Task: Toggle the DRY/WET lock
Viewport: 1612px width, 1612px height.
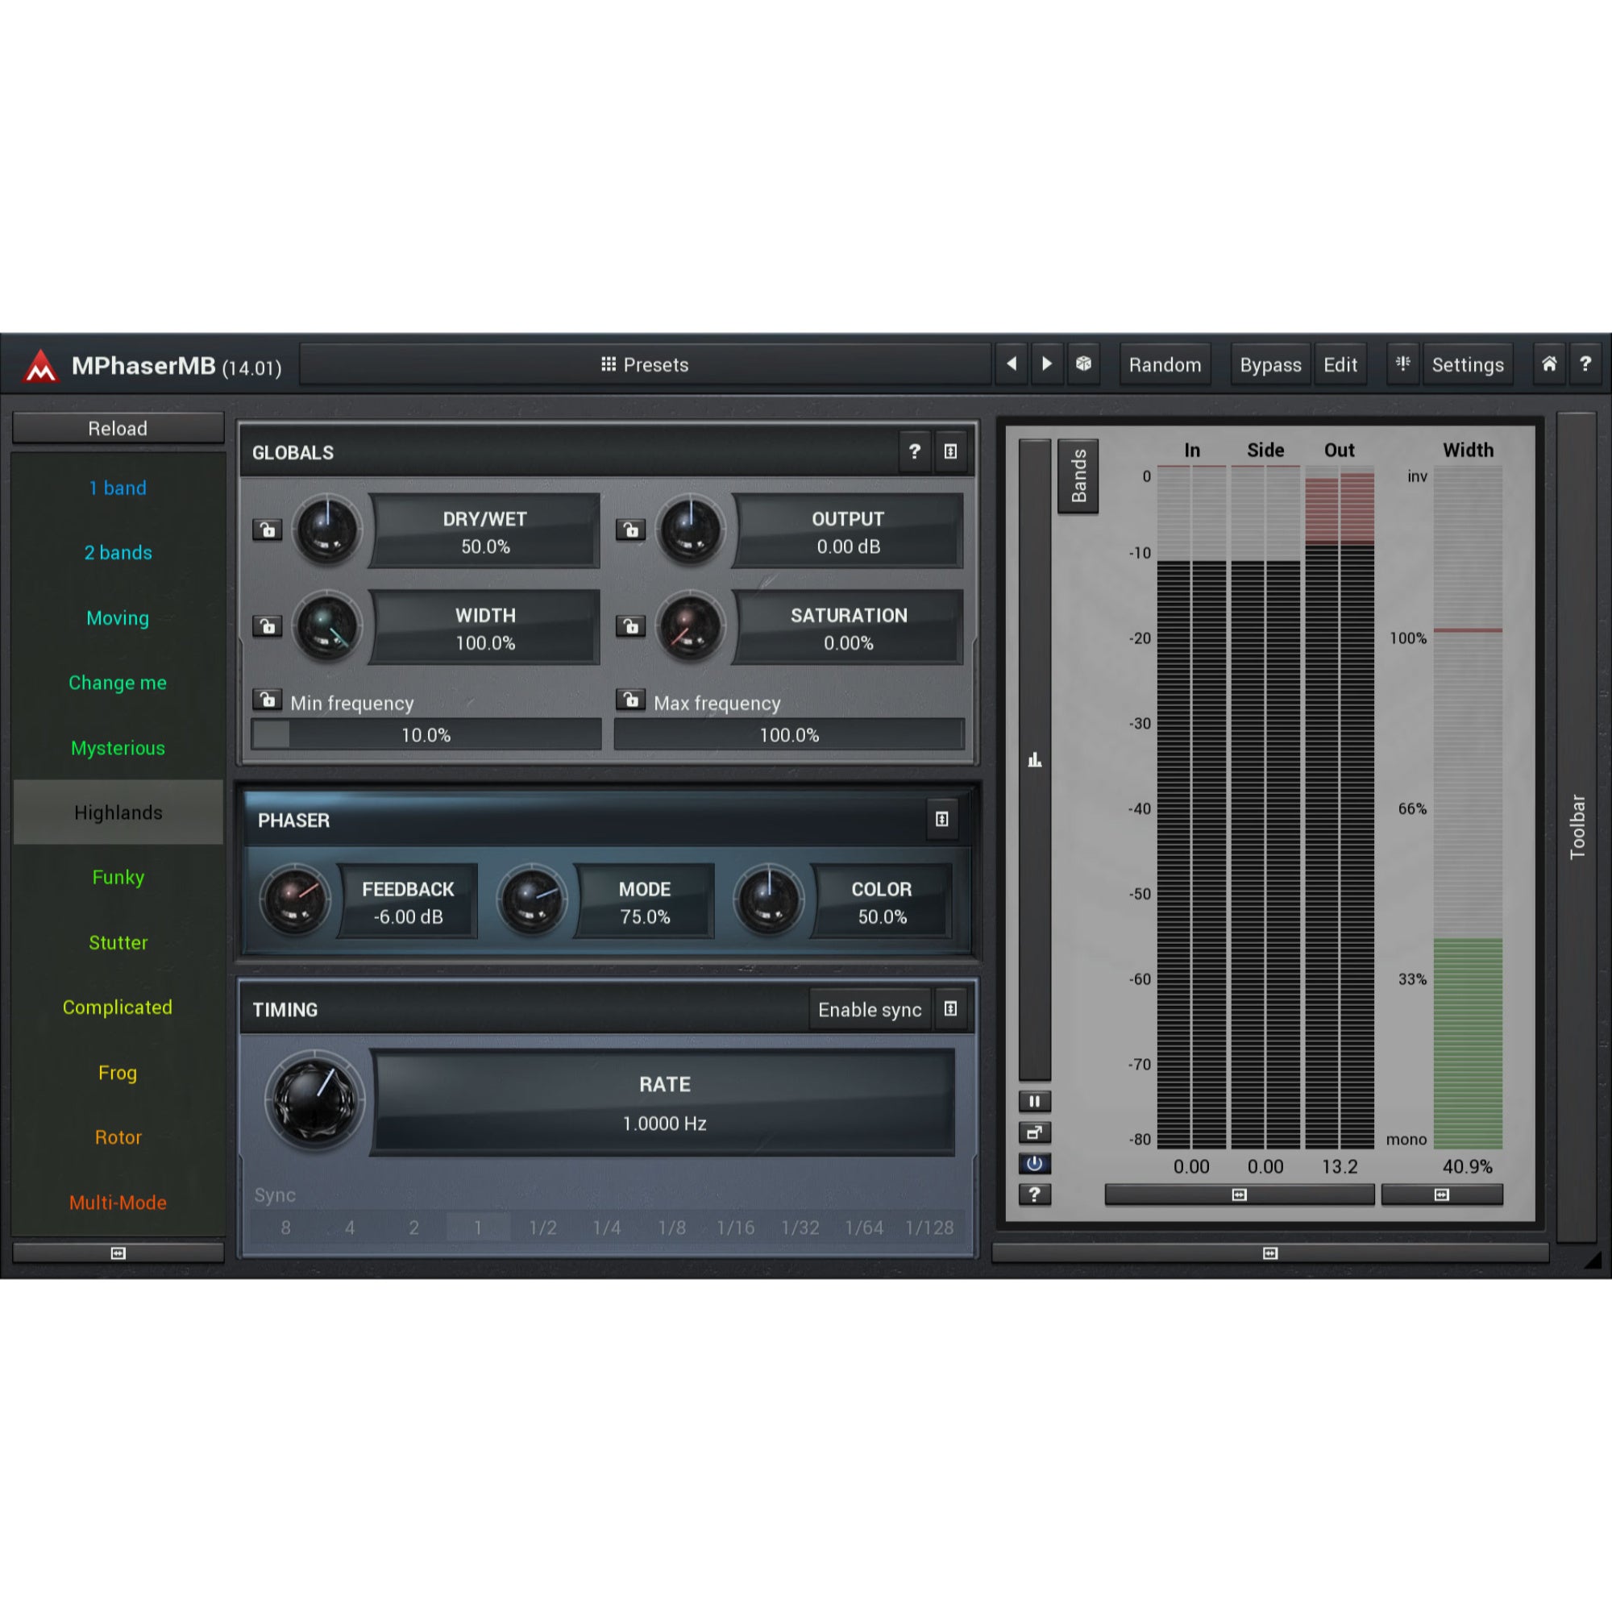Action: click(267, 530)
